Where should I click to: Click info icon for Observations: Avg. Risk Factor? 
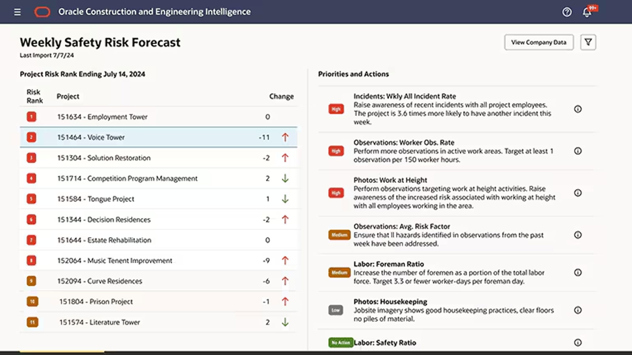tap(578, 235)
